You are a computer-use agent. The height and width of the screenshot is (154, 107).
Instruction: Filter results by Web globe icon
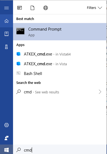tap(46, 8)
